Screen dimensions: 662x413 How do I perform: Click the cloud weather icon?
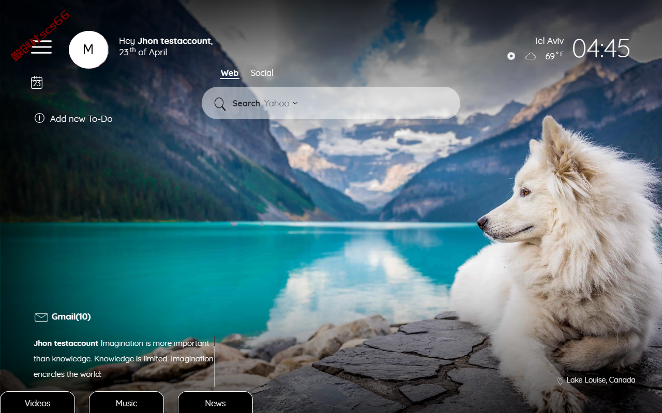(531, 56)
